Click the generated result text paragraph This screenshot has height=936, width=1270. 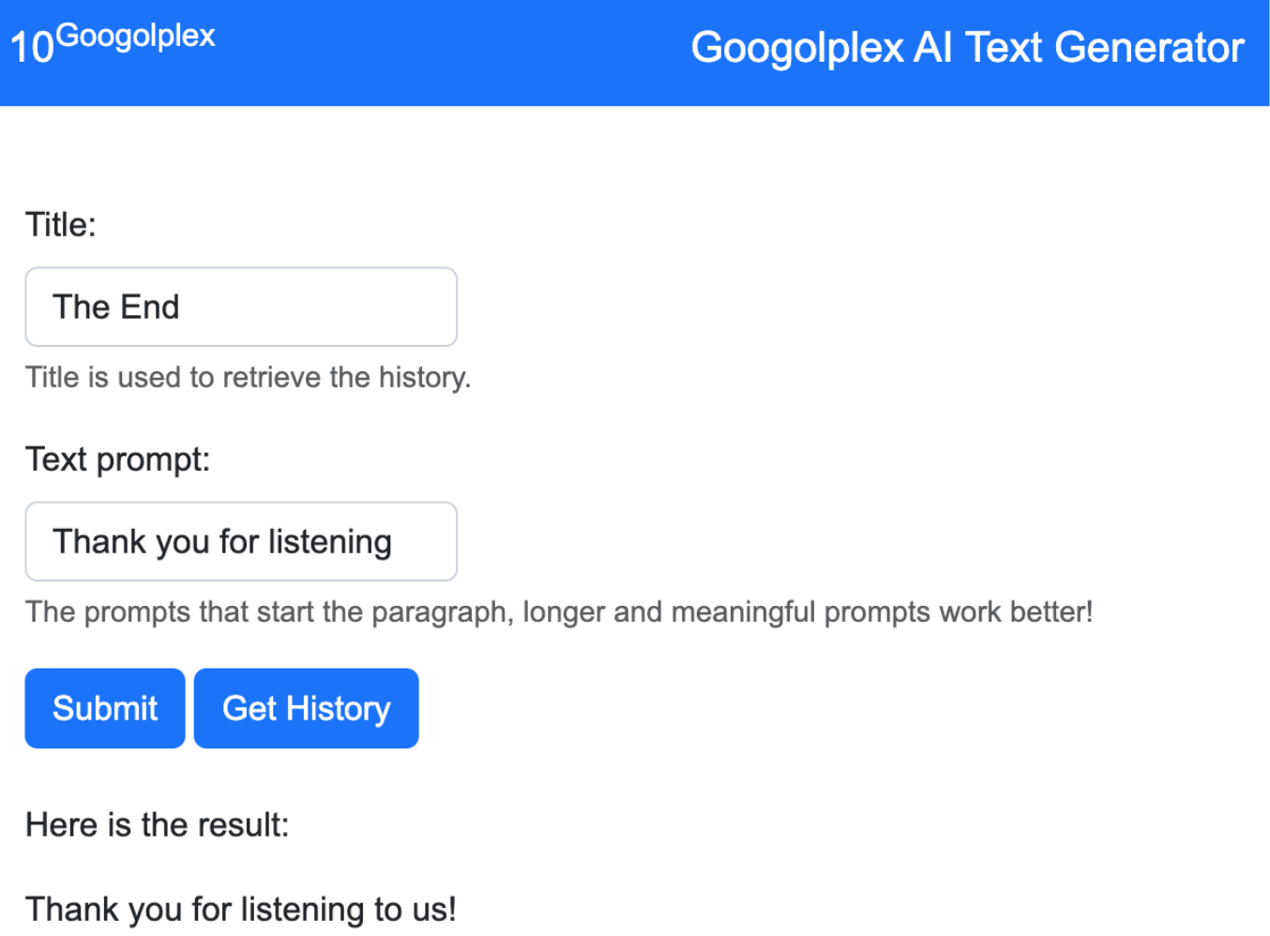click(241, 910)
